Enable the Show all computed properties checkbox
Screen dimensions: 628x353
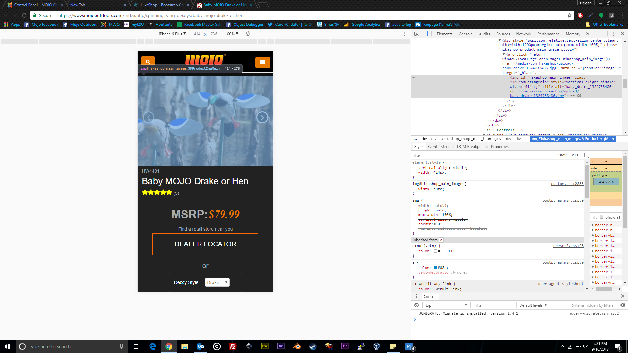click(x=602, y=217)
